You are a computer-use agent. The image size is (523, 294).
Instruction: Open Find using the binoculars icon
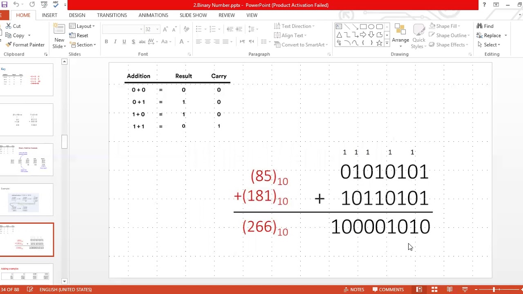click(x=485, y=26)
